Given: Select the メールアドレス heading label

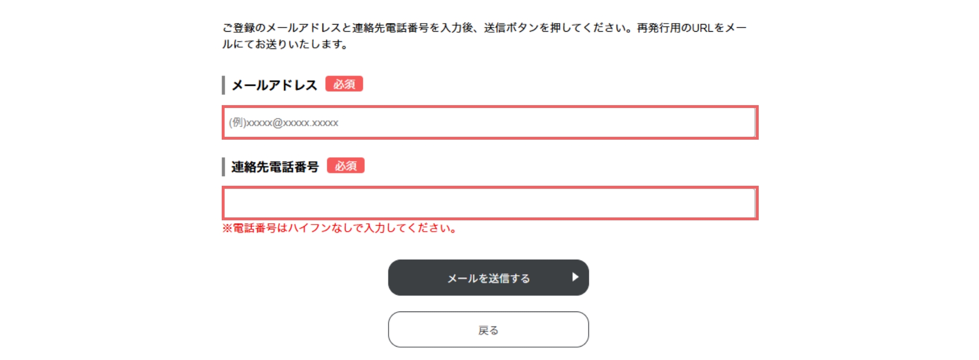Looking at the screenshot, I should (274, 85).
